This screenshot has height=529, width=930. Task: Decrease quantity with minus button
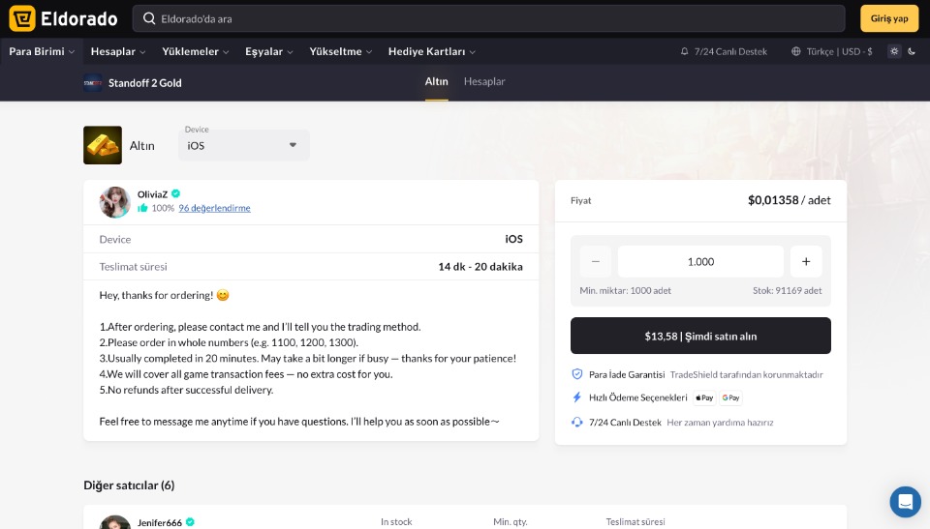(595, 261)
